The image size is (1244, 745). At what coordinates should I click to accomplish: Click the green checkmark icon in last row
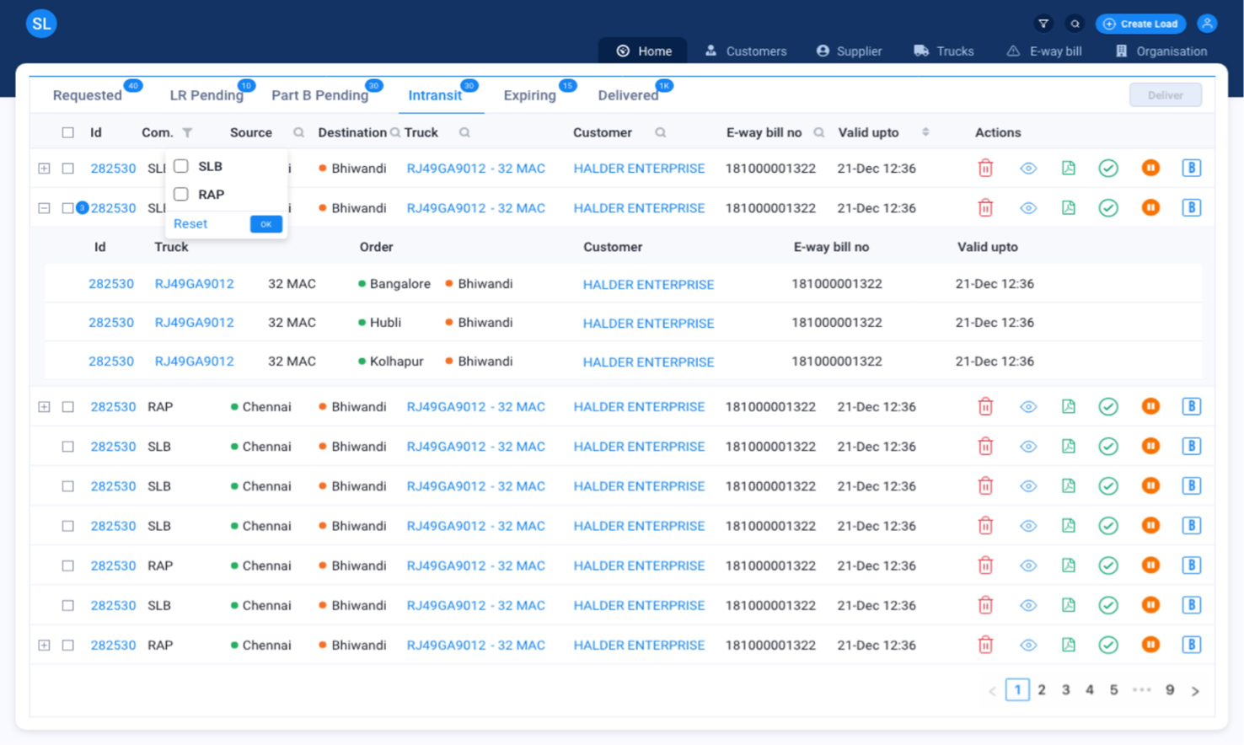1108,646
